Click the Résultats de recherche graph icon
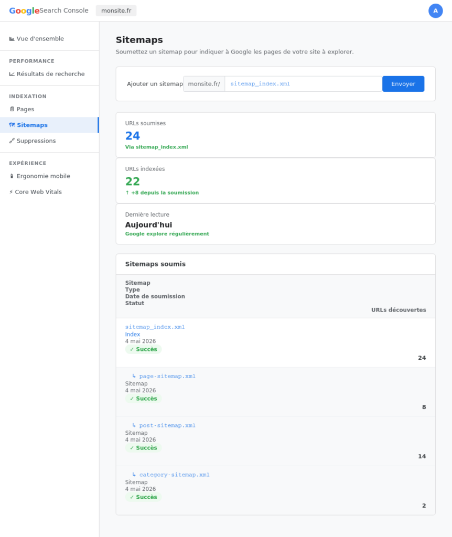Image resolution: width=452 pixels, height=537 pixels. pos(12,74)
